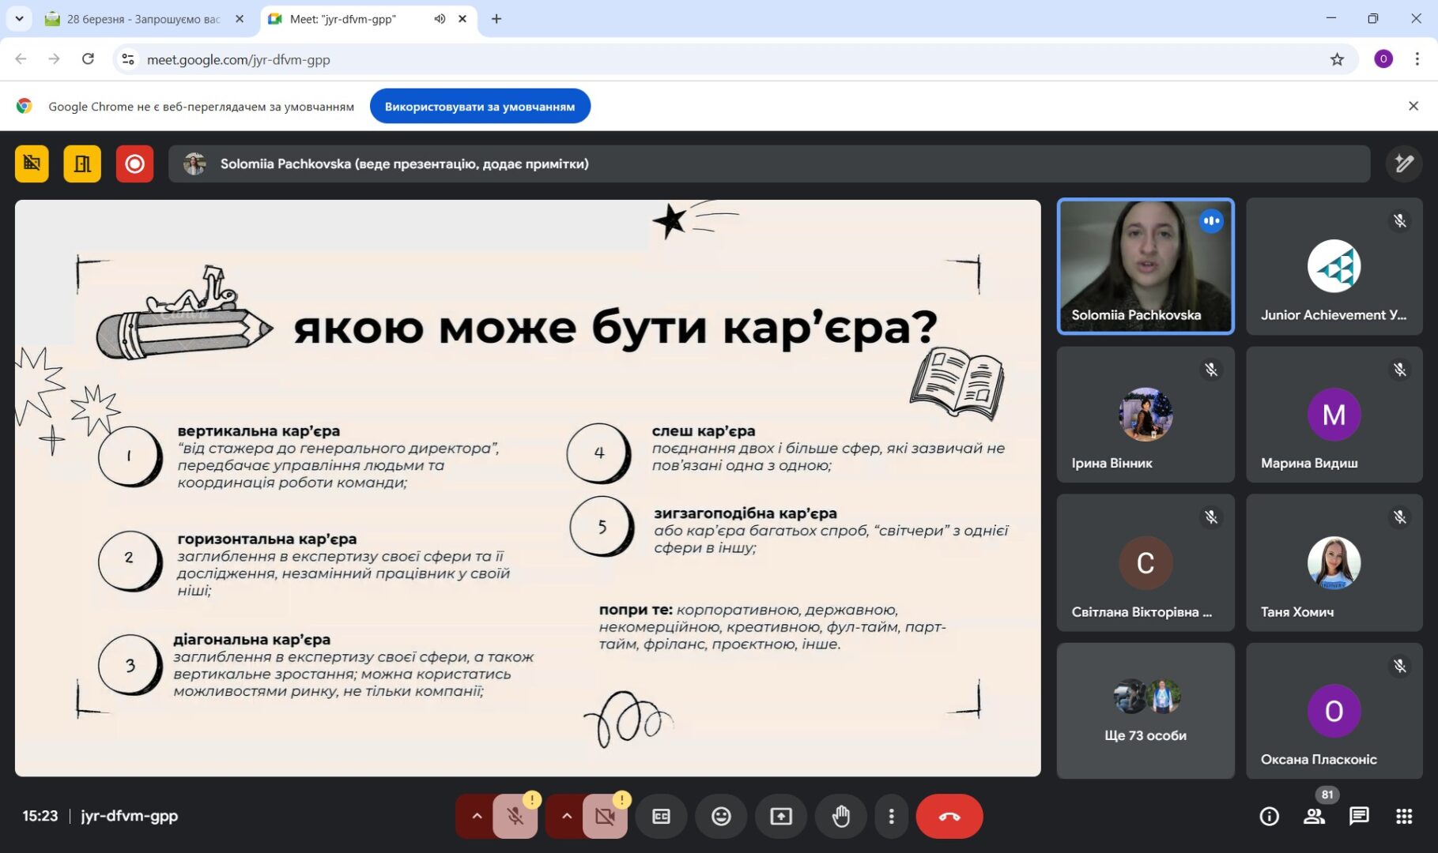The height and width of the screenshot is (853, 1438).
Task: Open the yellow breakout rooms icon
Action: pos(82,163)
